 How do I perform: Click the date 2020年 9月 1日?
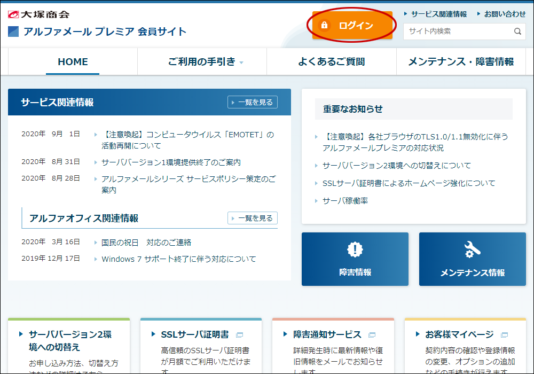[50, 134]
